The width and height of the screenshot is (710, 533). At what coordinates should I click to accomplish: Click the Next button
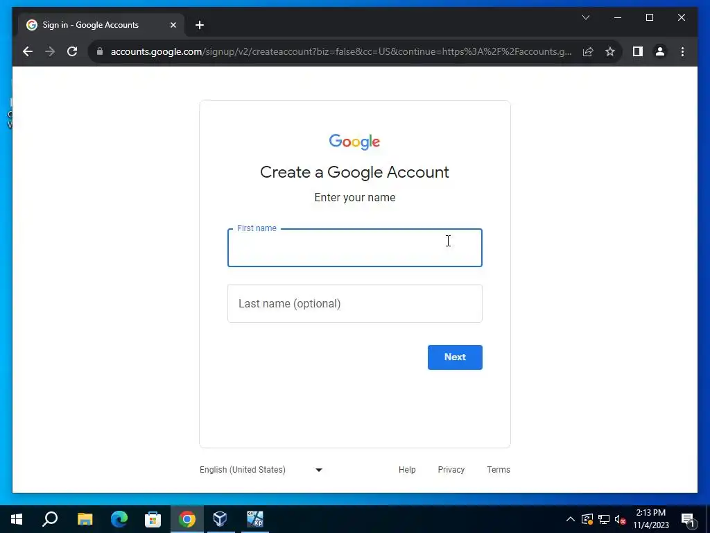click(x=455, y=357)
